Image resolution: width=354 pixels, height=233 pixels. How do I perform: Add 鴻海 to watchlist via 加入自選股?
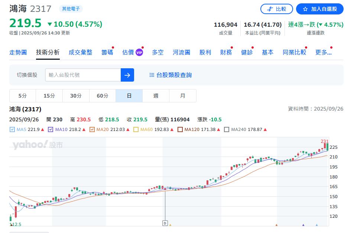point(320,9)
